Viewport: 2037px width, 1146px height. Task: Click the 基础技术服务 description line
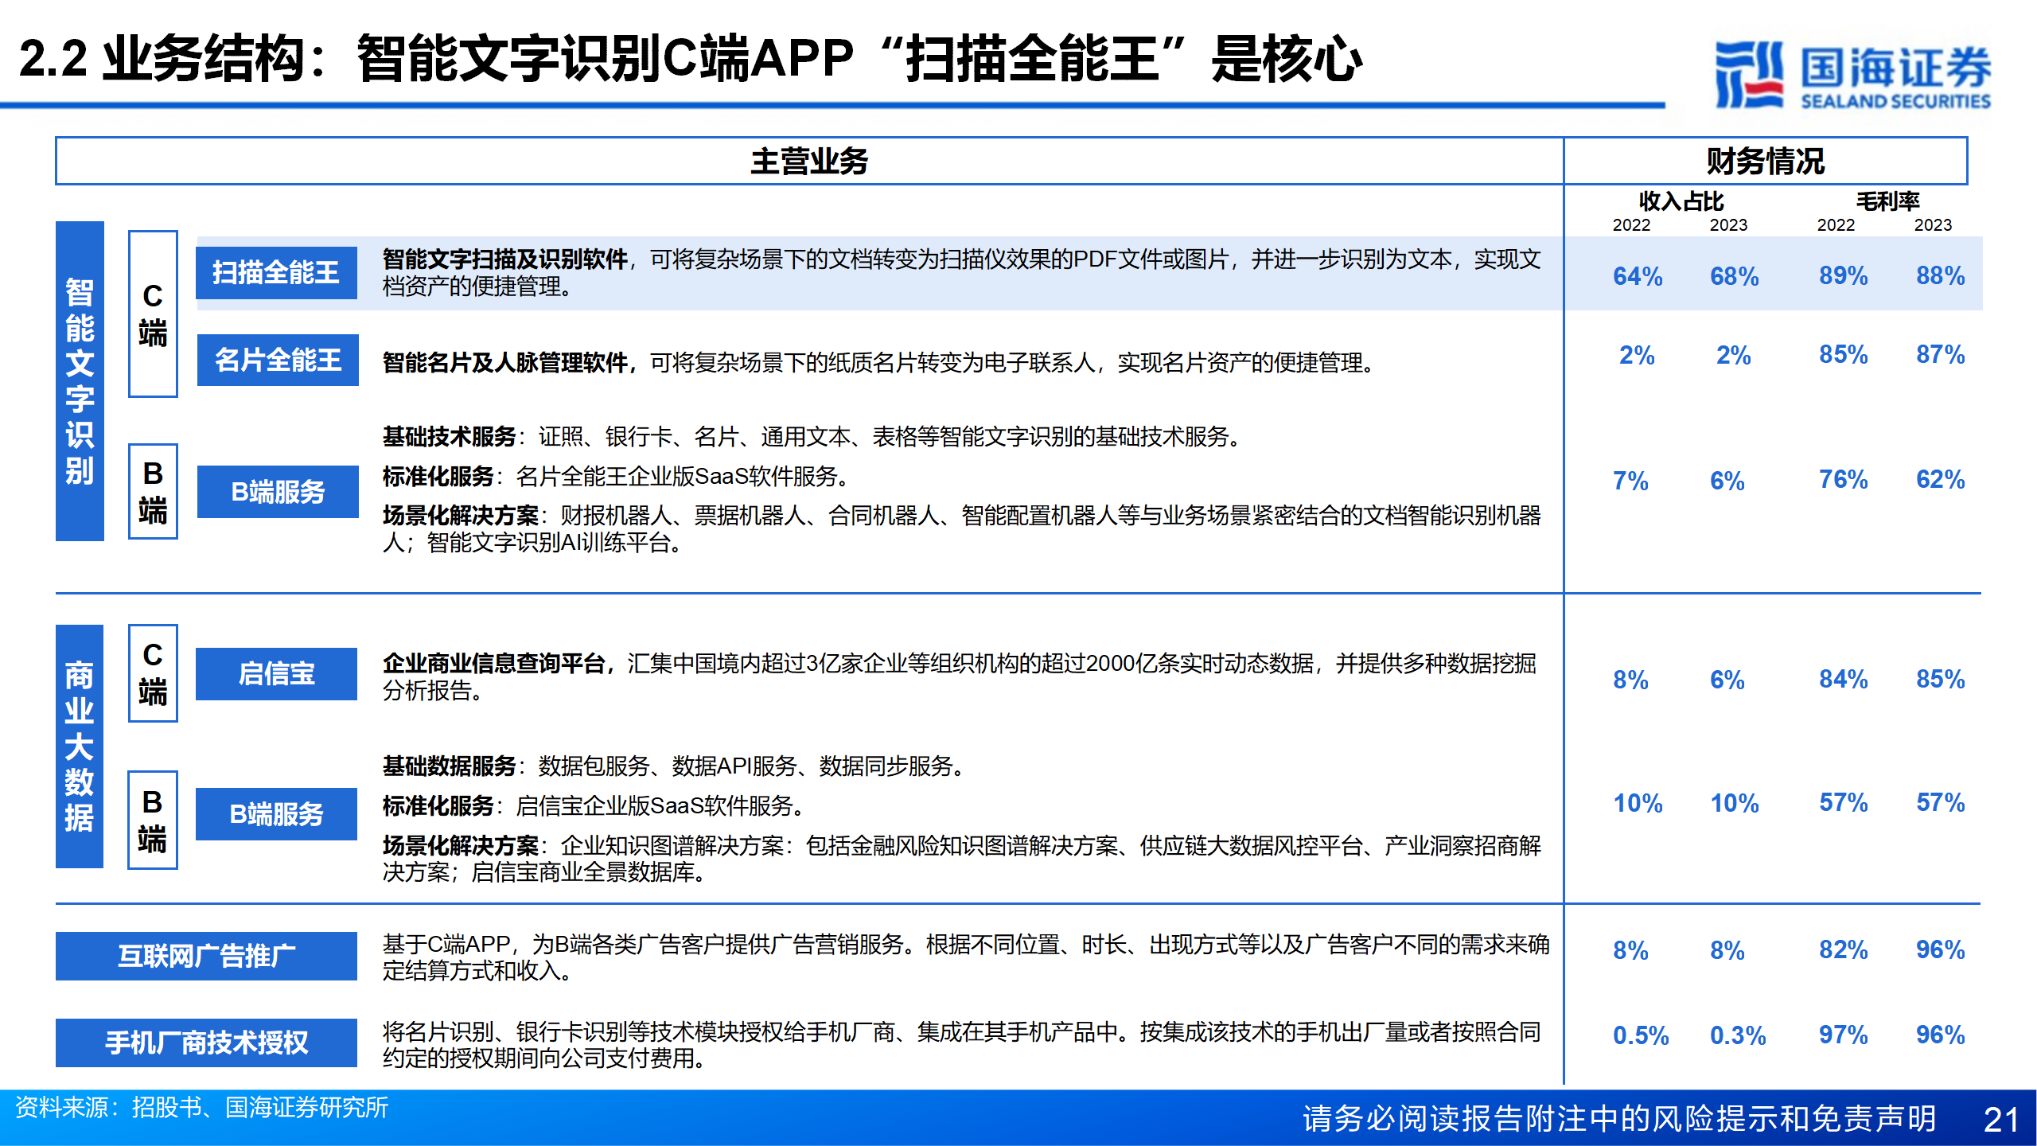812,436
